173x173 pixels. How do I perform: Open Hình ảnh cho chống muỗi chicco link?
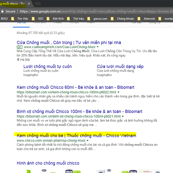[x=48, y=163]
